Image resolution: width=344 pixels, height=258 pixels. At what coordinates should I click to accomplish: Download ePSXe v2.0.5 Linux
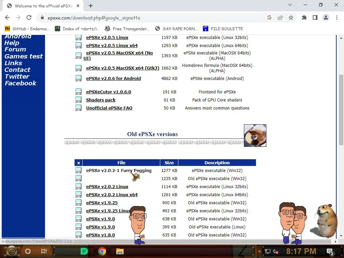tap(107, 38)
